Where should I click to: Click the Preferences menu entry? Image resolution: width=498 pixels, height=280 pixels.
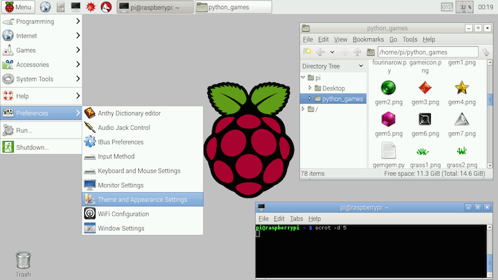(x=41, y=113)
